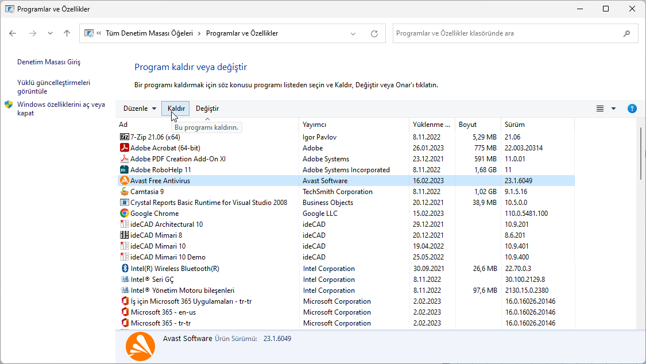Expand recent locations chevron
This screenshot has width=646, height=364.
point(50,33)
